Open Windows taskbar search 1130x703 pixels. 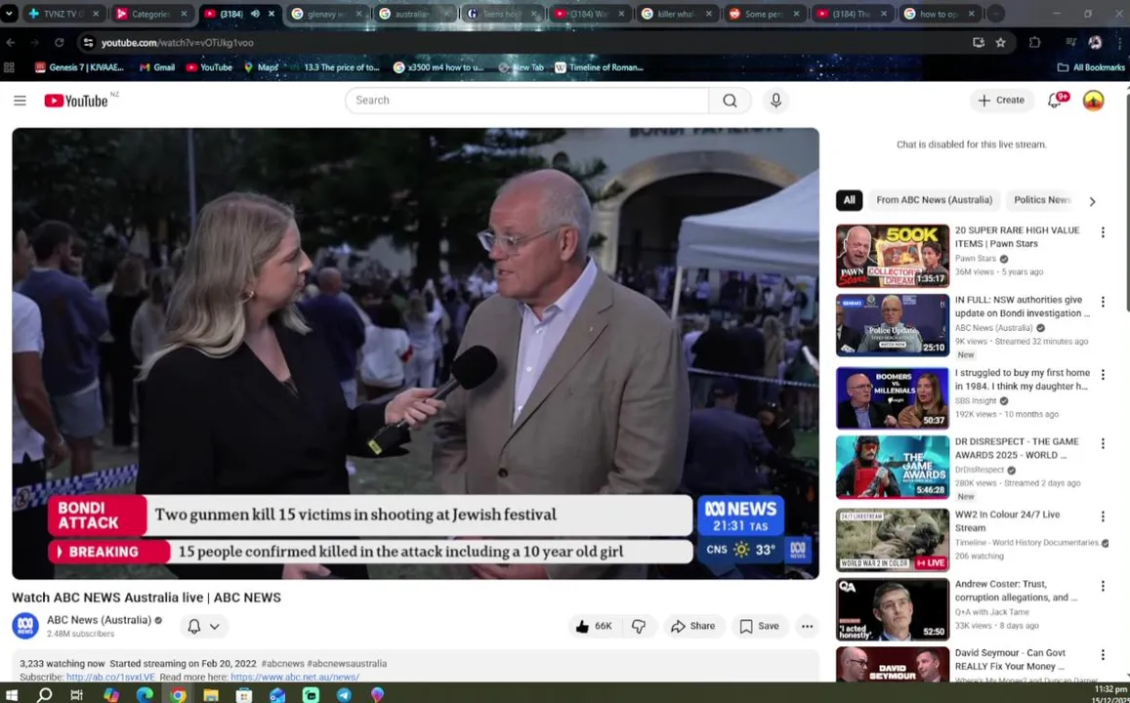click(44, 694)
